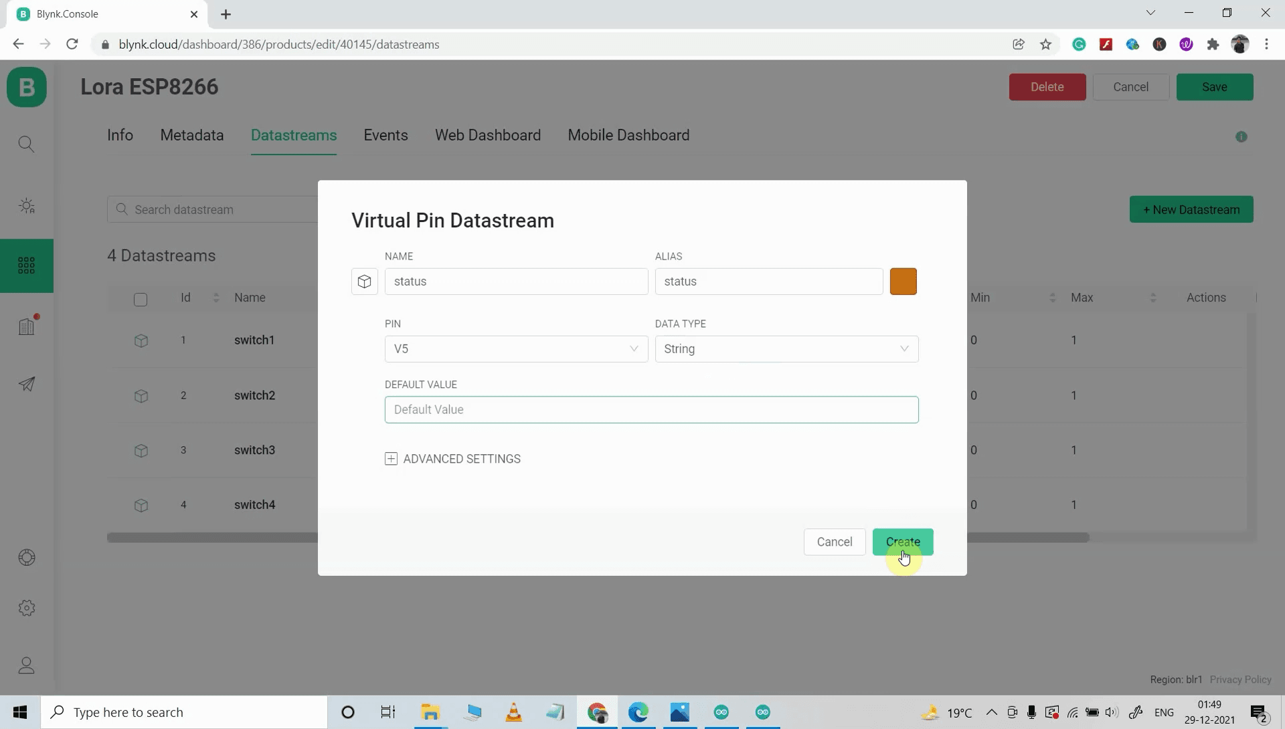Click the info icon beside the dashboard tabs
The image size is (1285, 729).
[x=1242, y=136]
